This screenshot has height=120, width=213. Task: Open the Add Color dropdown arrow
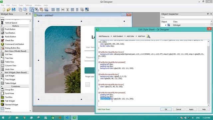coord(136,36)
